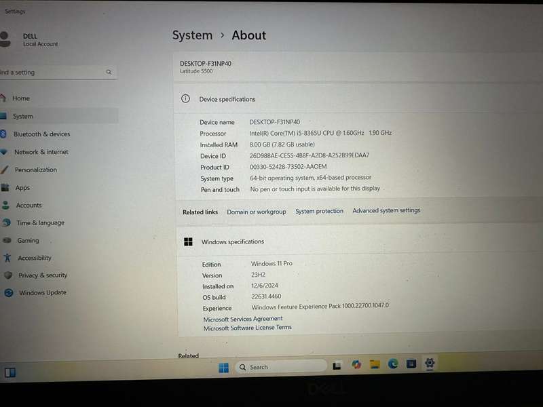Select the Intel Core i5-8365U processor text
The width and height of the screenshot is (543, 407).
click(320, 133)
